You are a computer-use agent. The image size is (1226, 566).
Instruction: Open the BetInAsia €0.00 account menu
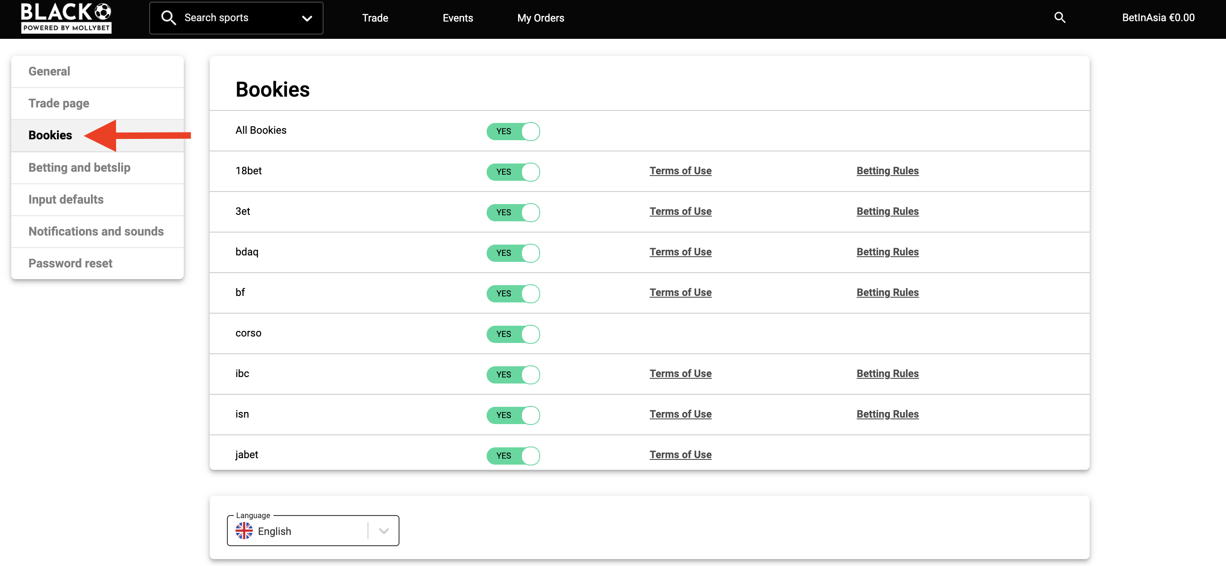tap(1157, 18)
